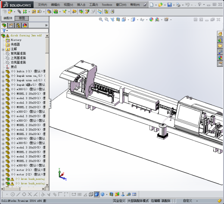224x204 pixels.
Task: Select the 前视基准面 plane in tree
Action: pos(19,53)
